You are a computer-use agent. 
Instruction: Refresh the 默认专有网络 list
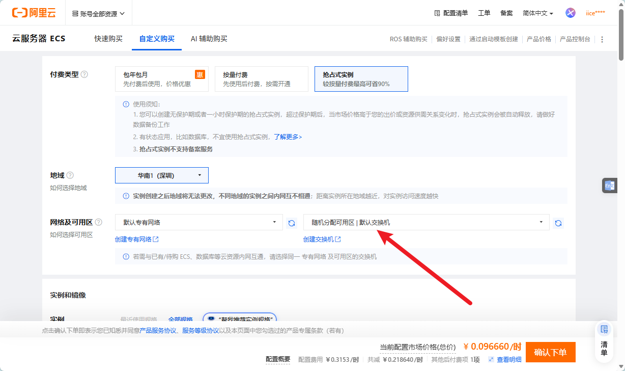coord(292,223)
